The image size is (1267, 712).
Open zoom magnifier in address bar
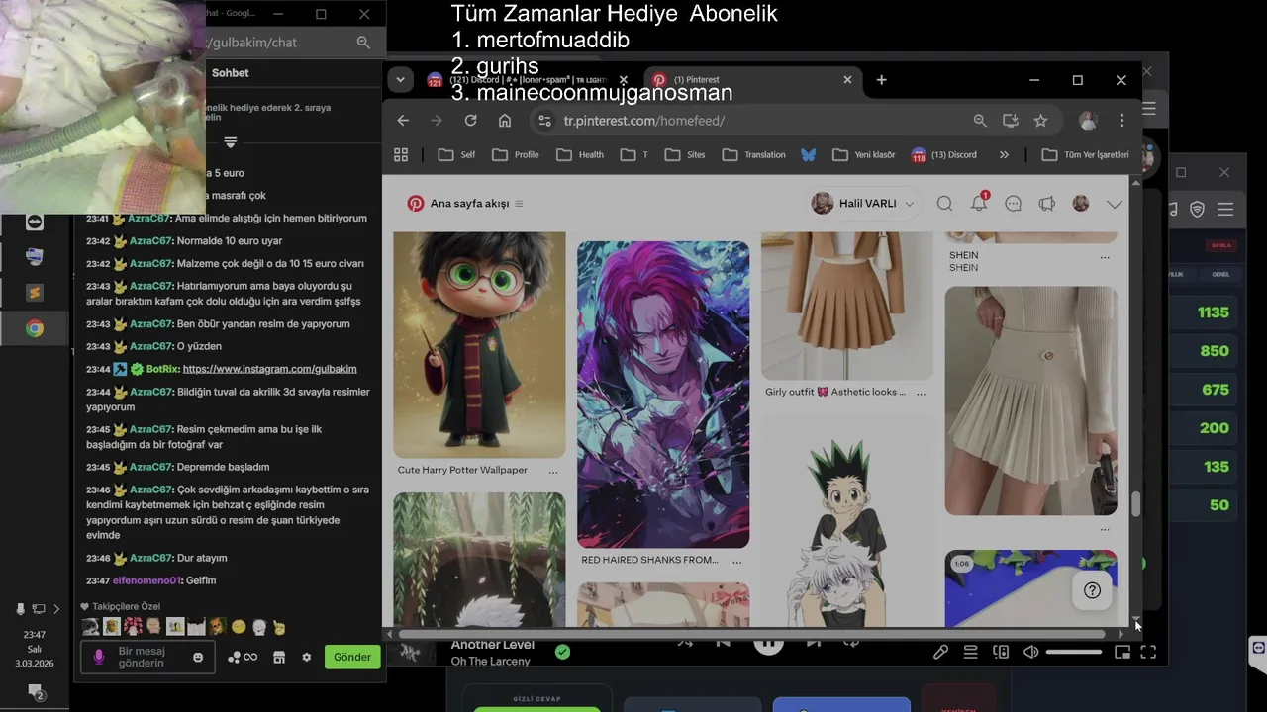click(x=980, y=121)
